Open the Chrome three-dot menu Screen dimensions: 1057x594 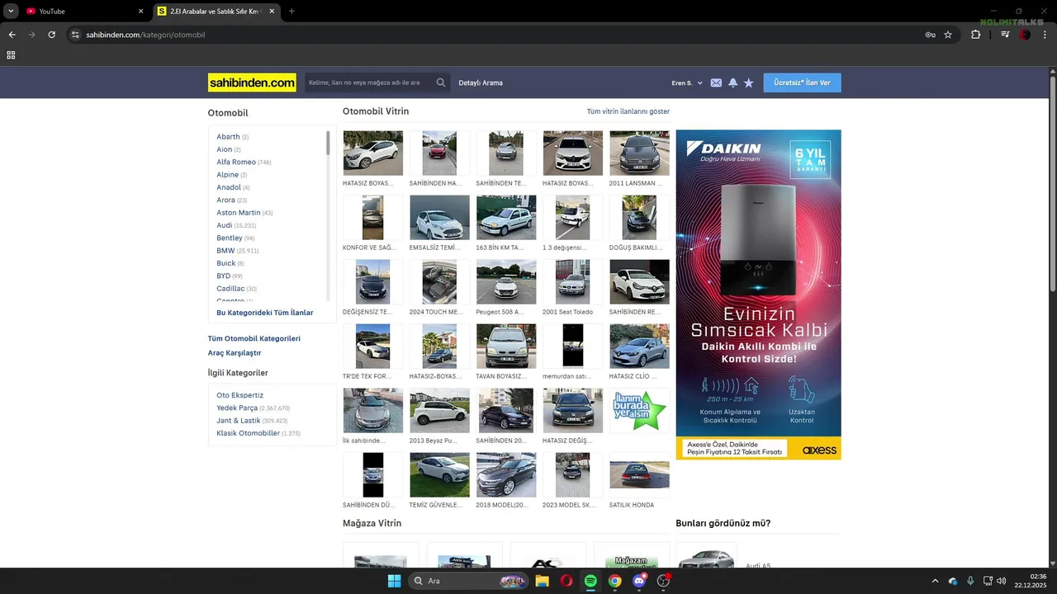pyautogui.click(x=1045, y=35)
